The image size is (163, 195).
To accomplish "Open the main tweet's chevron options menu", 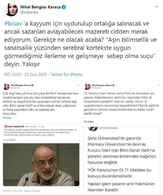I will click(156, 7).
